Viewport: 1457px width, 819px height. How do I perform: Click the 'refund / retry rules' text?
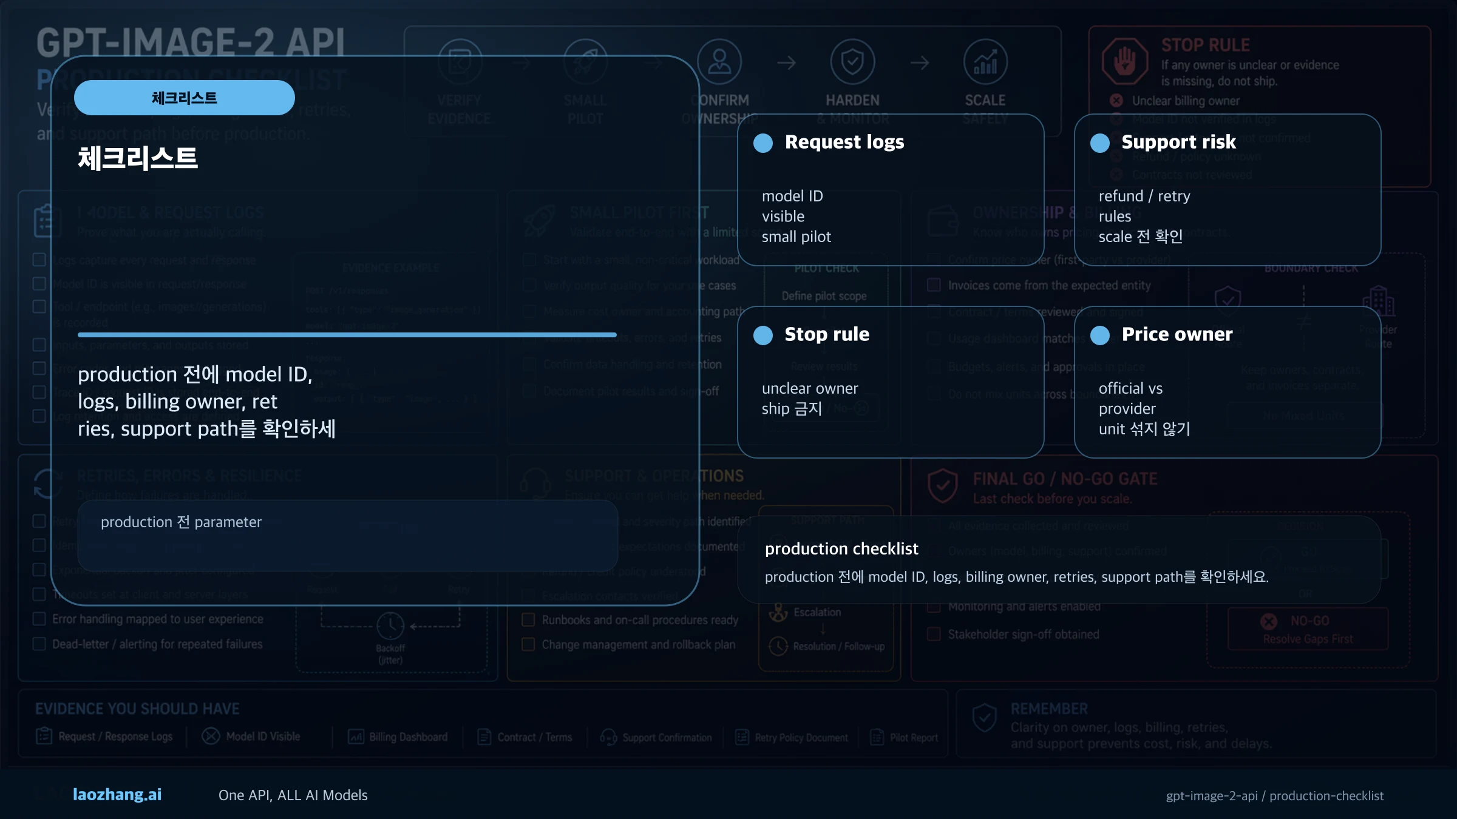(1144, 206)
